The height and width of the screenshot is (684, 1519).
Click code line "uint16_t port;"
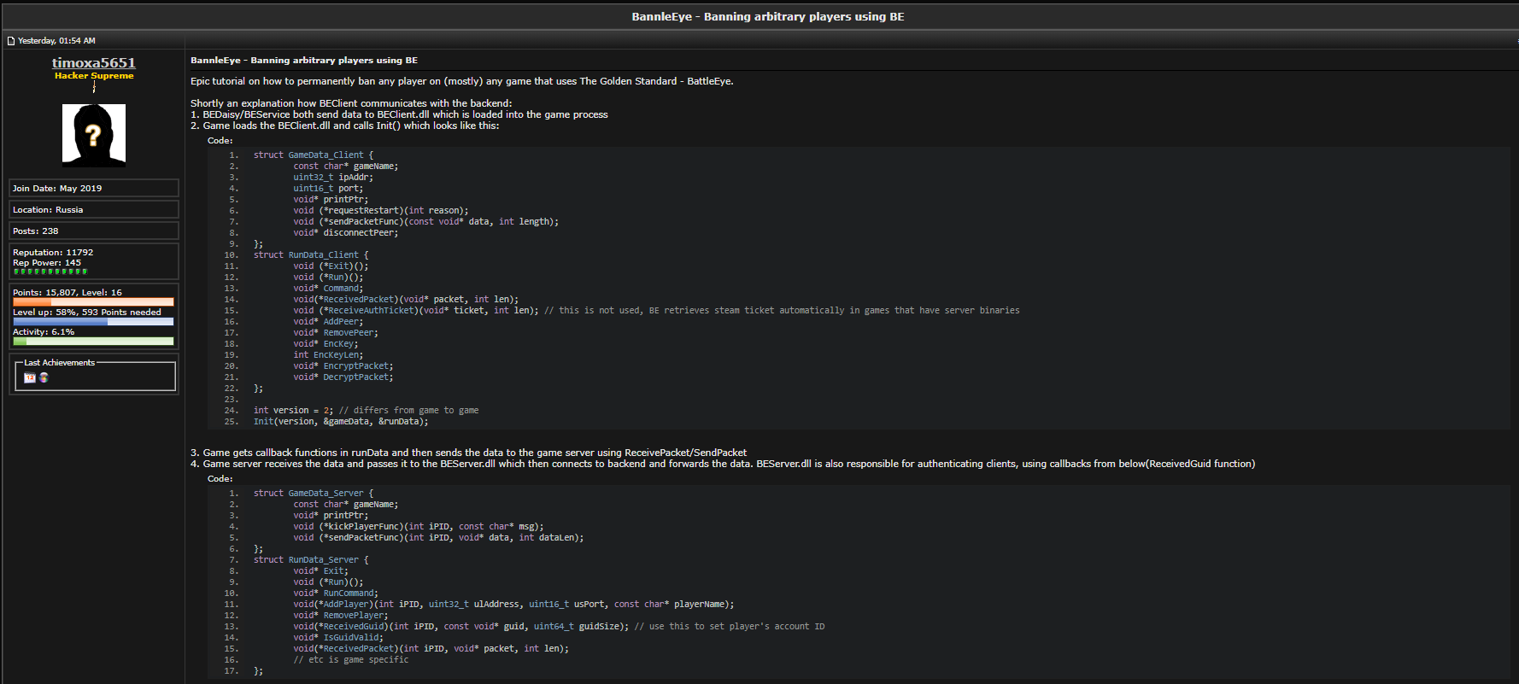tap(328, 189)
